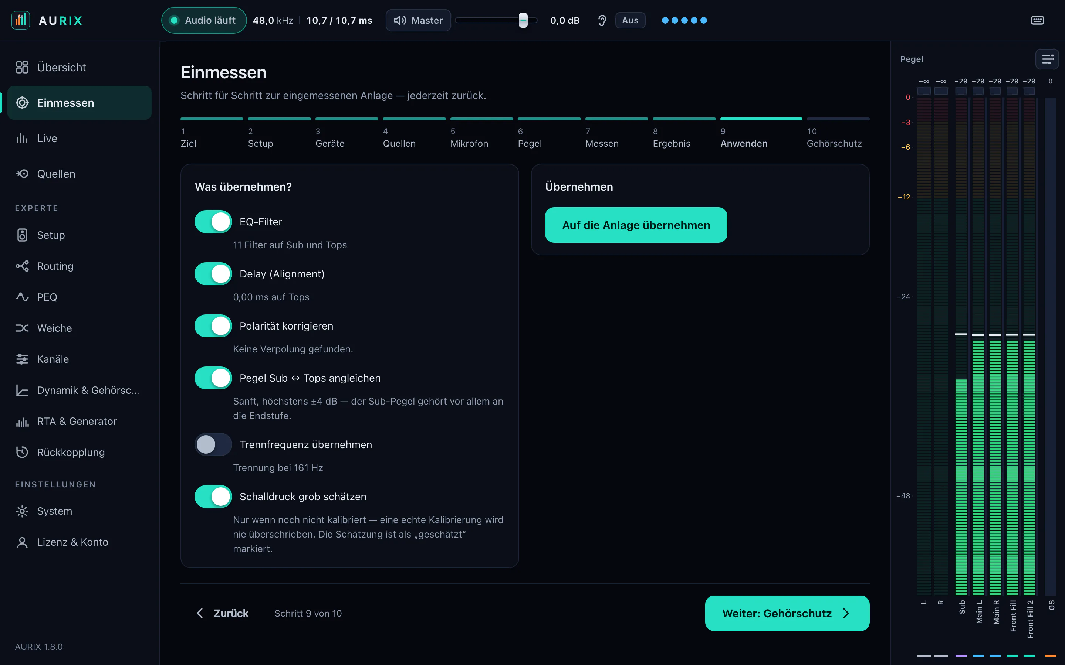Viewport: 1065px width, 665px height.
Task: Go to Quellen in the sidebar
Action: pos(79,174)
